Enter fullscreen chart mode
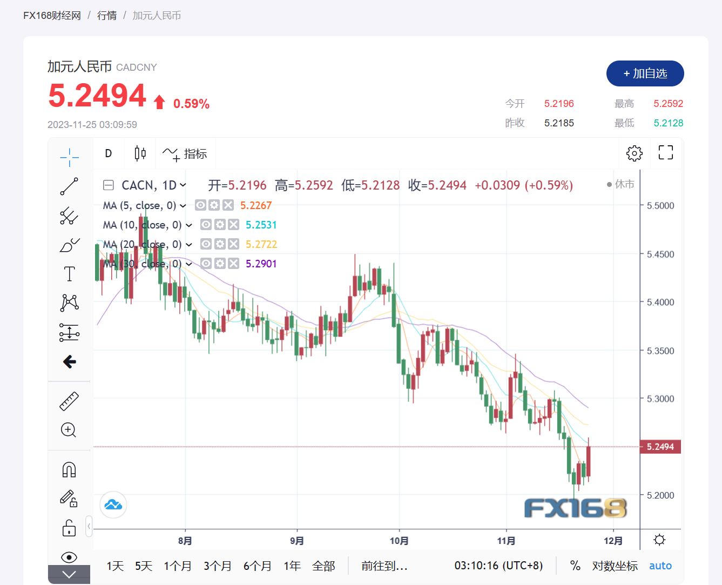 [665, 153]
